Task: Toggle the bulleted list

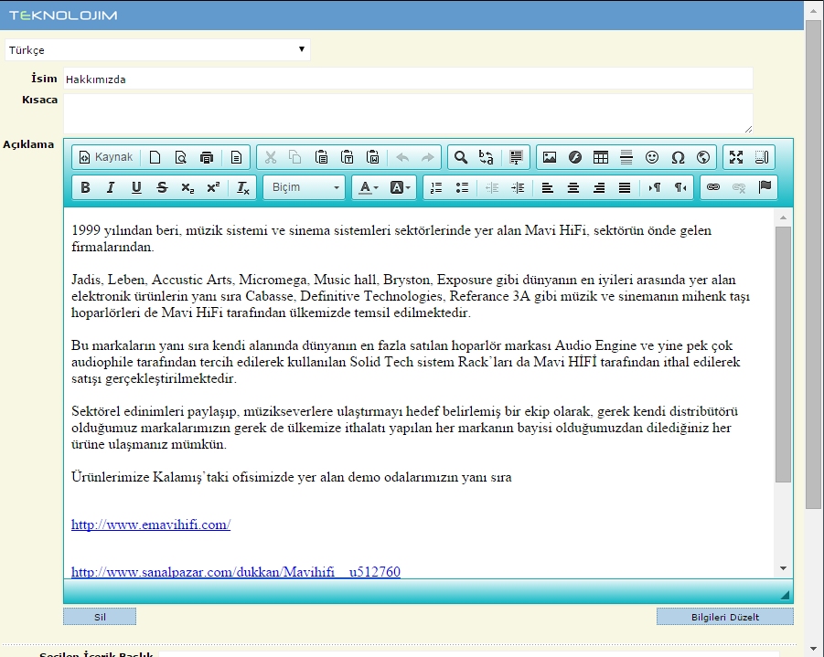Action: [462, 187]
